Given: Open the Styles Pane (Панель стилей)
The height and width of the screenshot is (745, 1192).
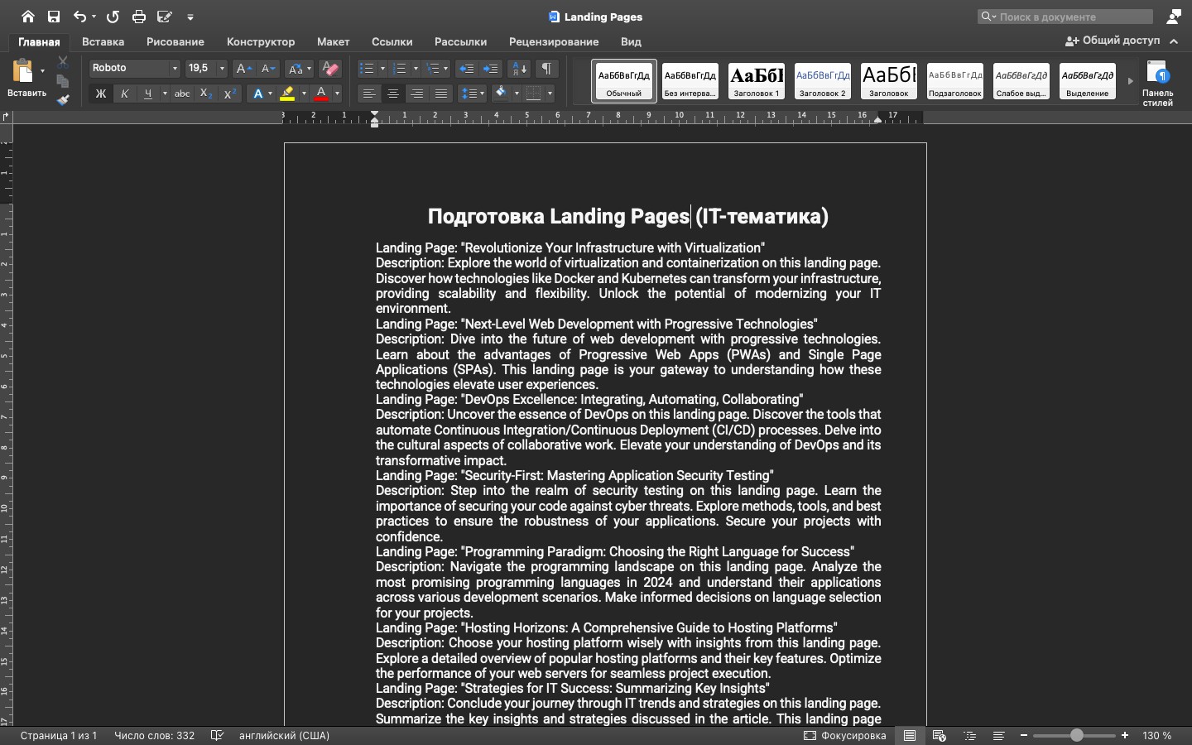Looking at the screenshot, I should [x=1157, y=83].
